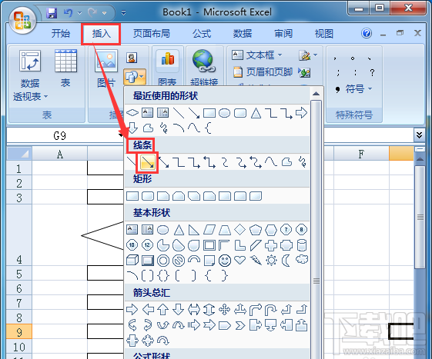Customize the Quick Access Toolbar

[124, 12]
